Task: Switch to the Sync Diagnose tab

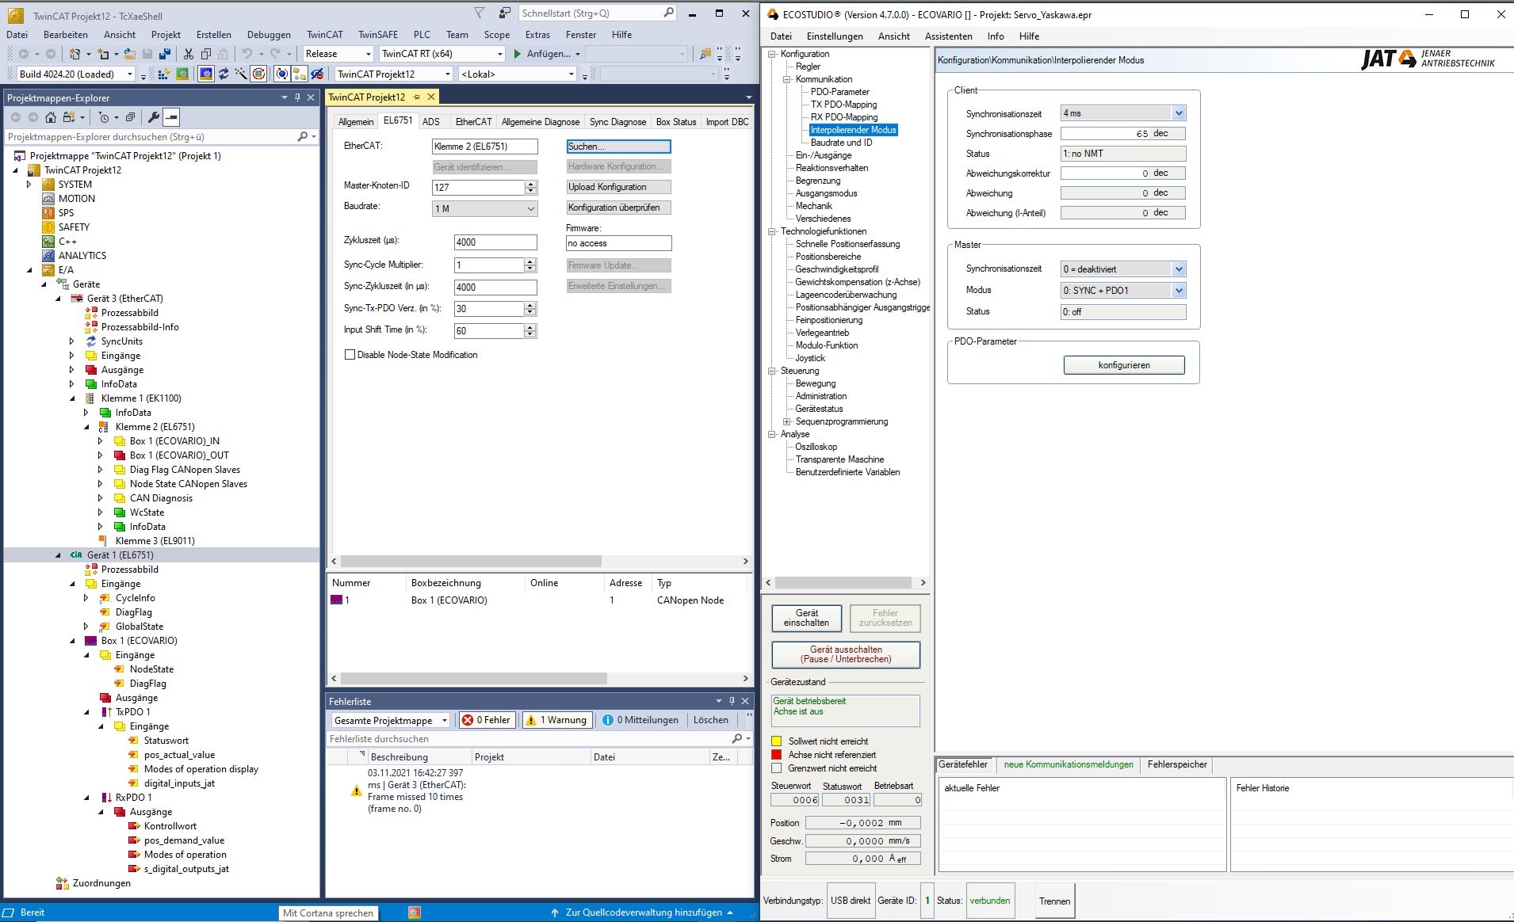Action: (617, 121)
